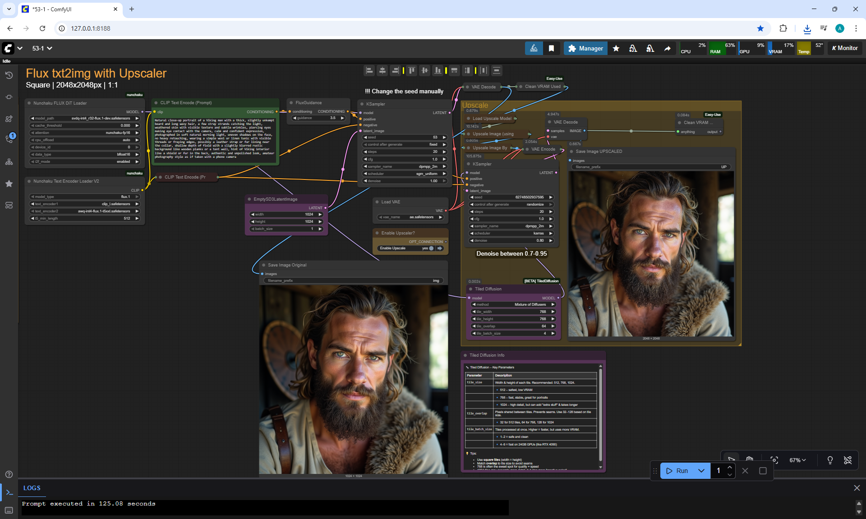The image size is (866, 519).
Task: Click the upscaled portrait image preview
Action: coord(650,253)
